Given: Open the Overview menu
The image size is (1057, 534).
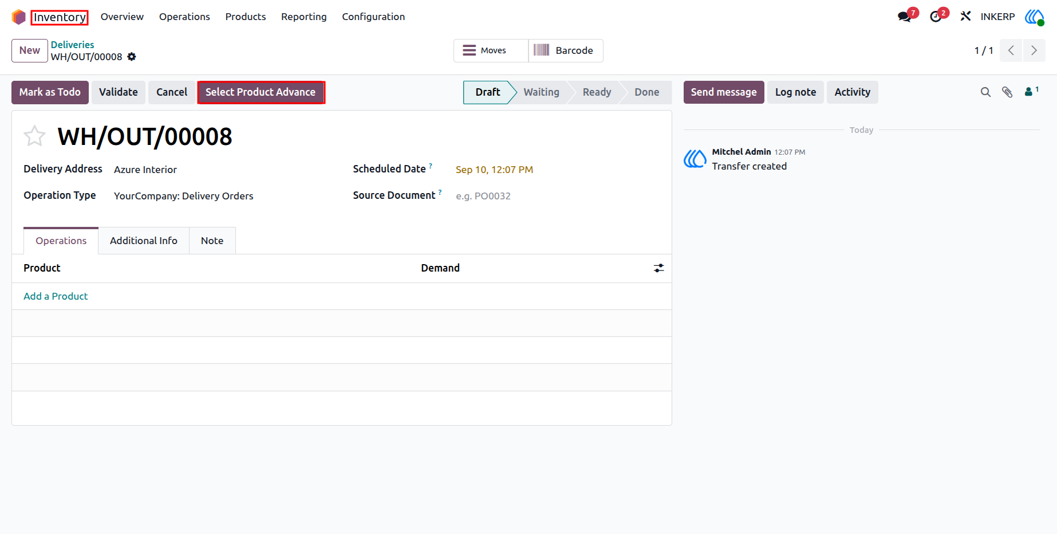Looking at the screenshot, I should point(122,17).
